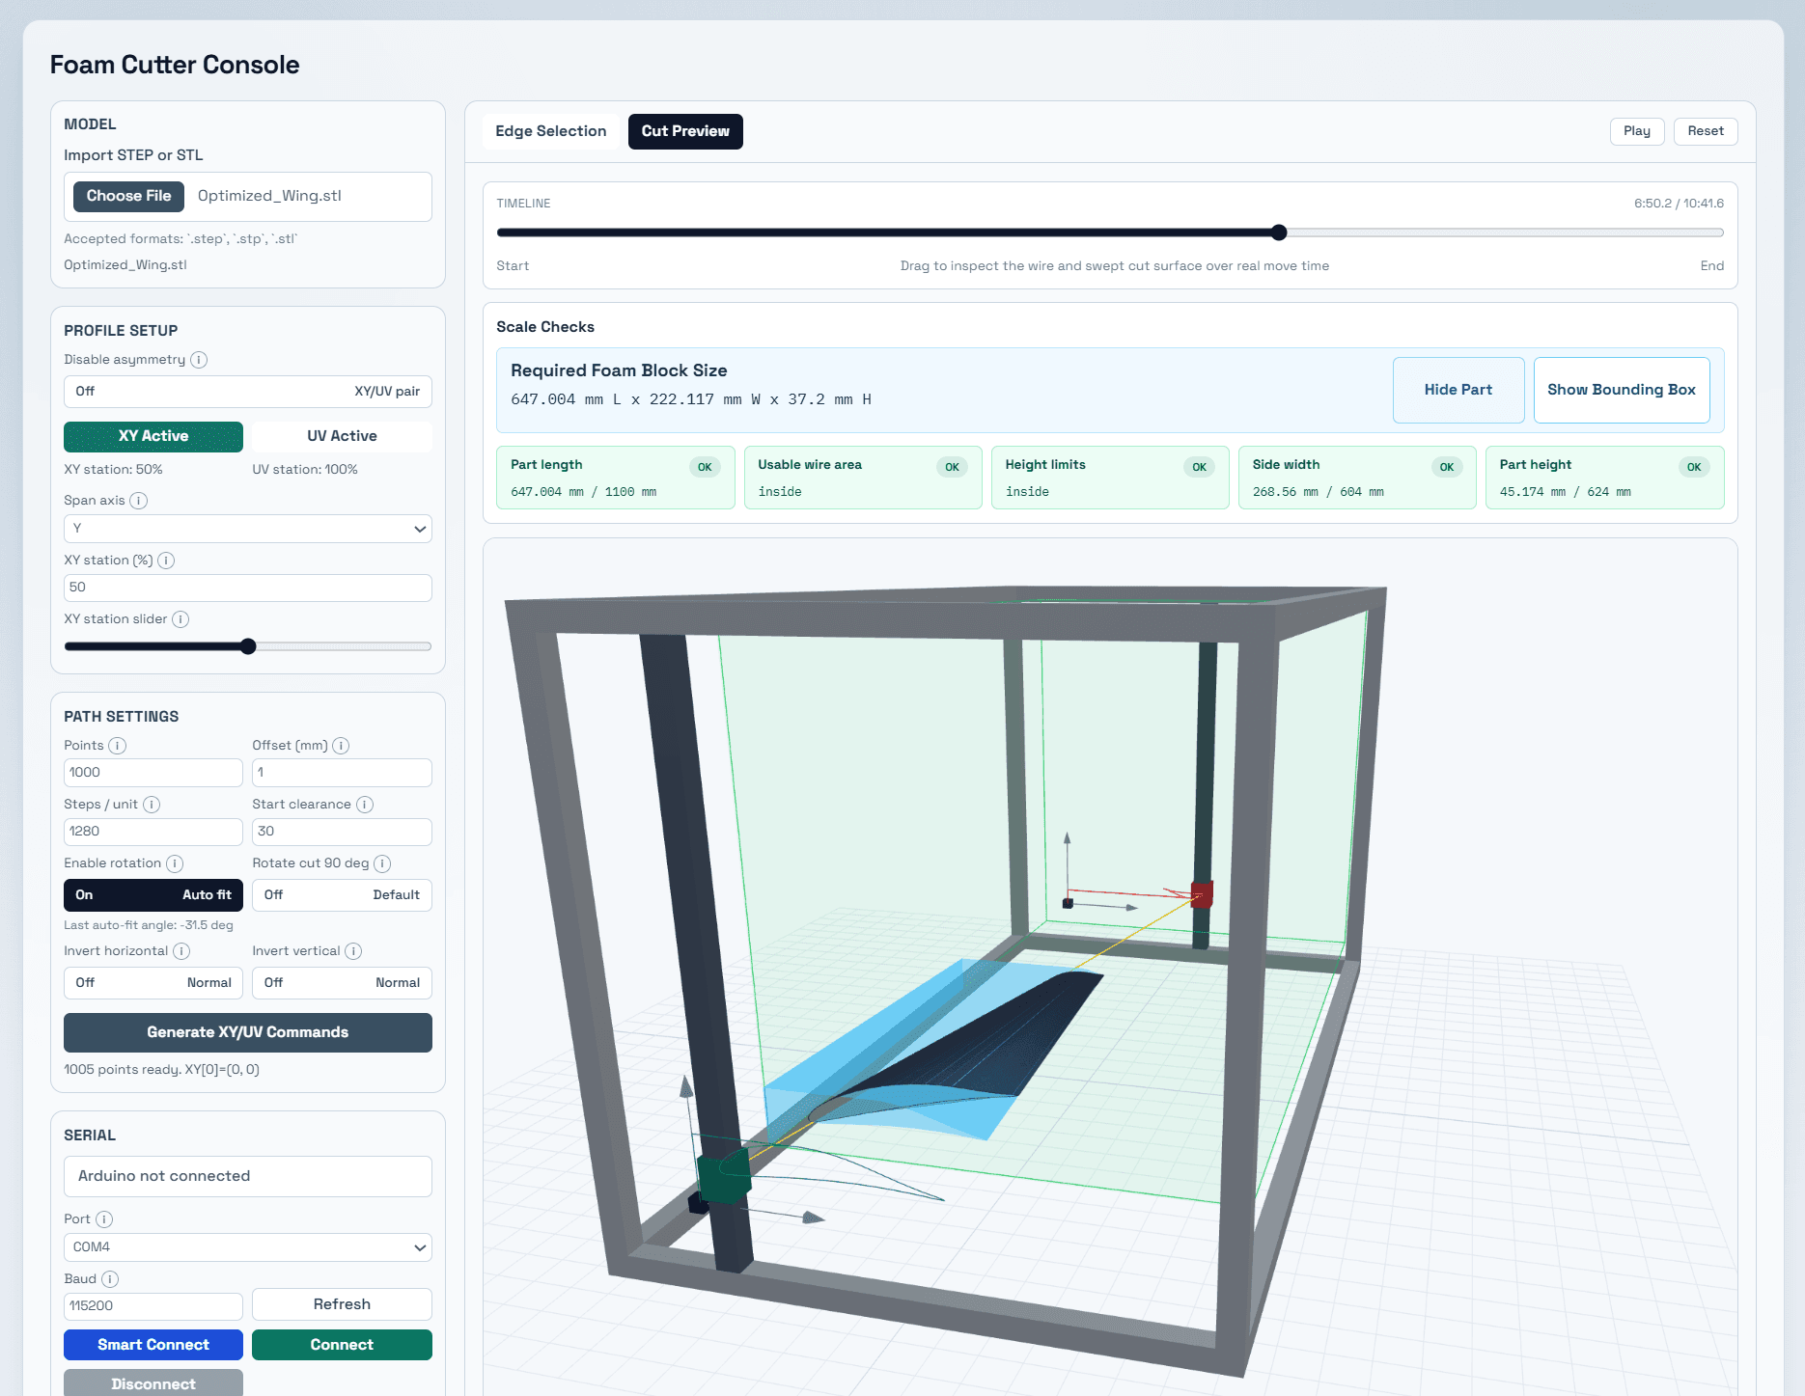Open the Span axis info tooltip

point(139,501)
